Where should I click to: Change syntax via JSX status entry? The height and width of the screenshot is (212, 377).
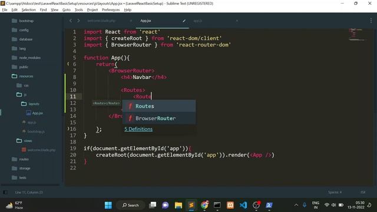(x=363, y=193)
